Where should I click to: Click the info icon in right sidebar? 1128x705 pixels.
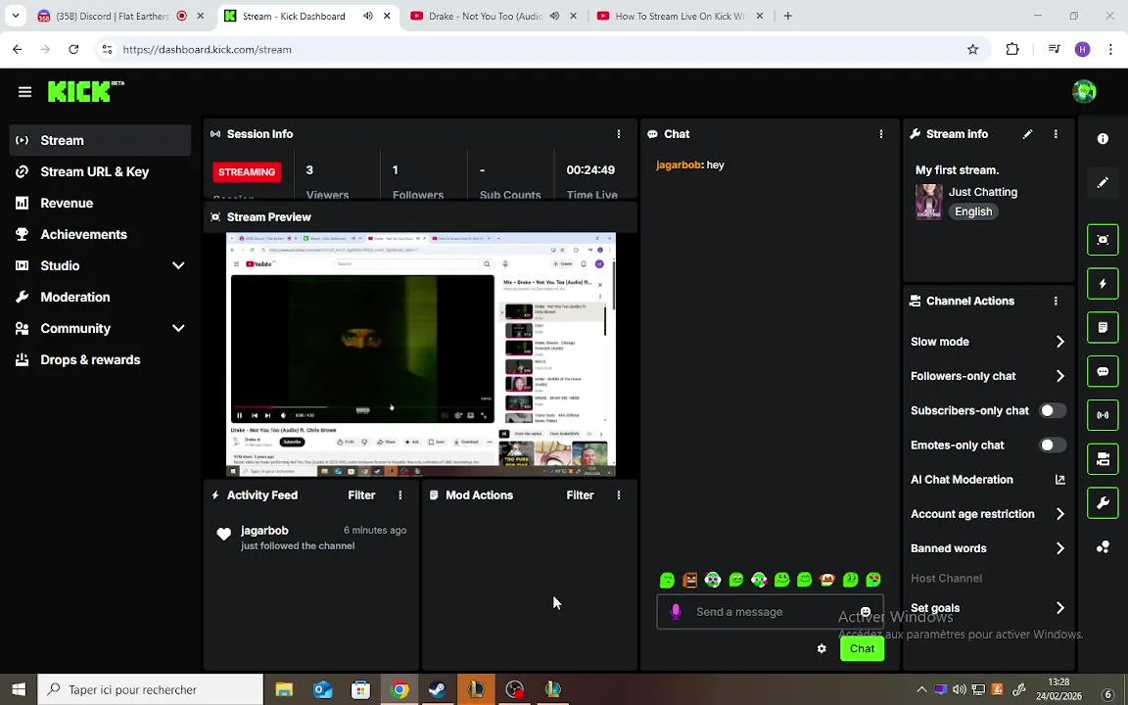pyautogui.click(x=1103, y=139)
